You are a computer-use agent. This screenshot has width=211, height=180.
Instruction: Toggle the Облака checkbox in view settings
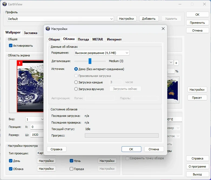(11, 169)
